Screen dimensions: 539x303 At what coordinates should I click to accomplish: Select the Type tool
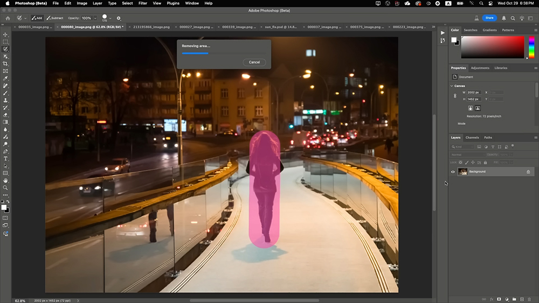(x=5, y=159)
